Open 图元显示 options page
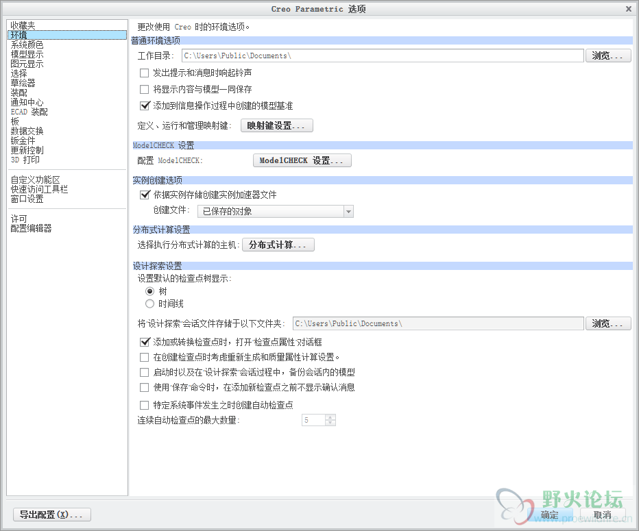The width and height of the screenshot is (639, 531). coord(27,64)
